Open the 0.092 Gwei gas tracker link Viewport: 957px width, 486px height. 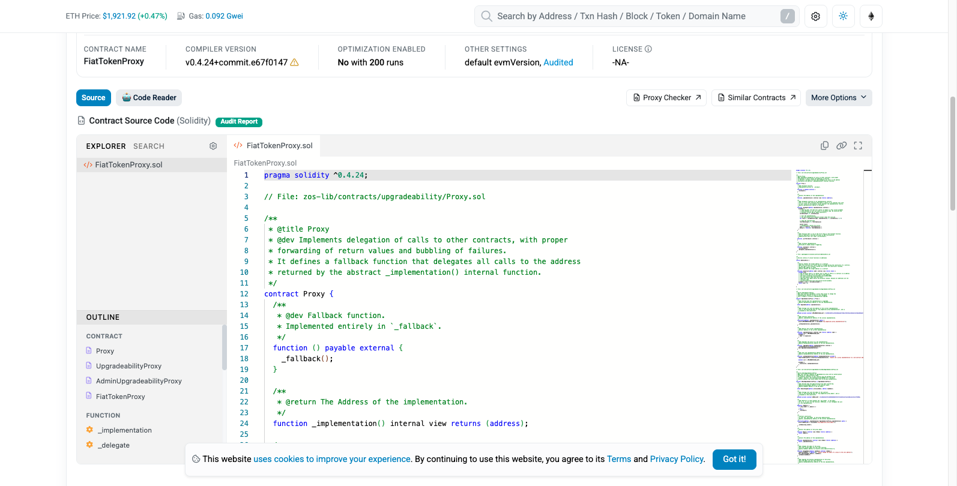[x=224, y=16]
